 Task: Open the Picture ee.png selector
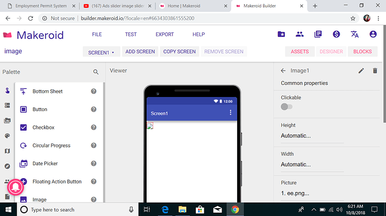[312, 193]
